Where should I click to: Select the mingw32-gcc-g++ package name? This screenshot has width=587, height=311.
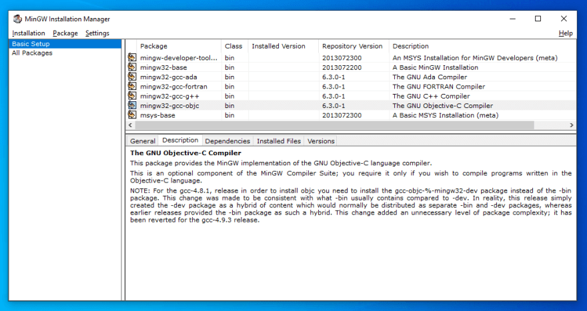[x=169, y=96]
